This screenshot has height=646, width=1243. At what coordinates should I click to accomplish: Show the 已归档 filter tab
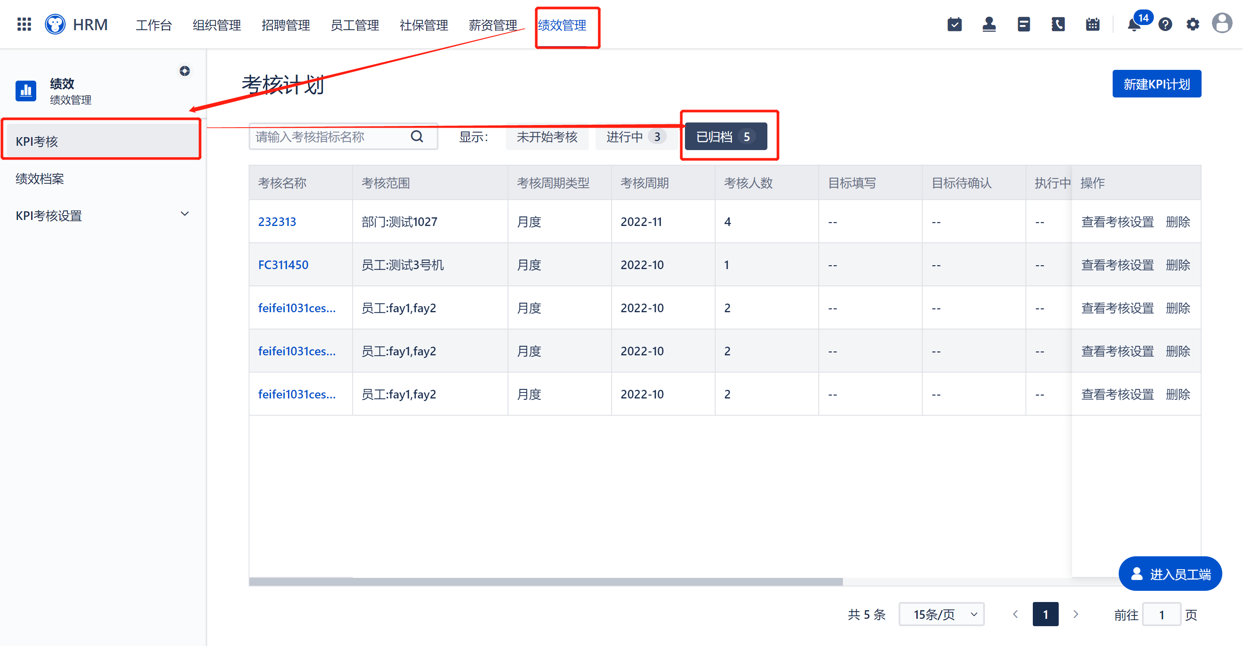(x=725, y=136)
